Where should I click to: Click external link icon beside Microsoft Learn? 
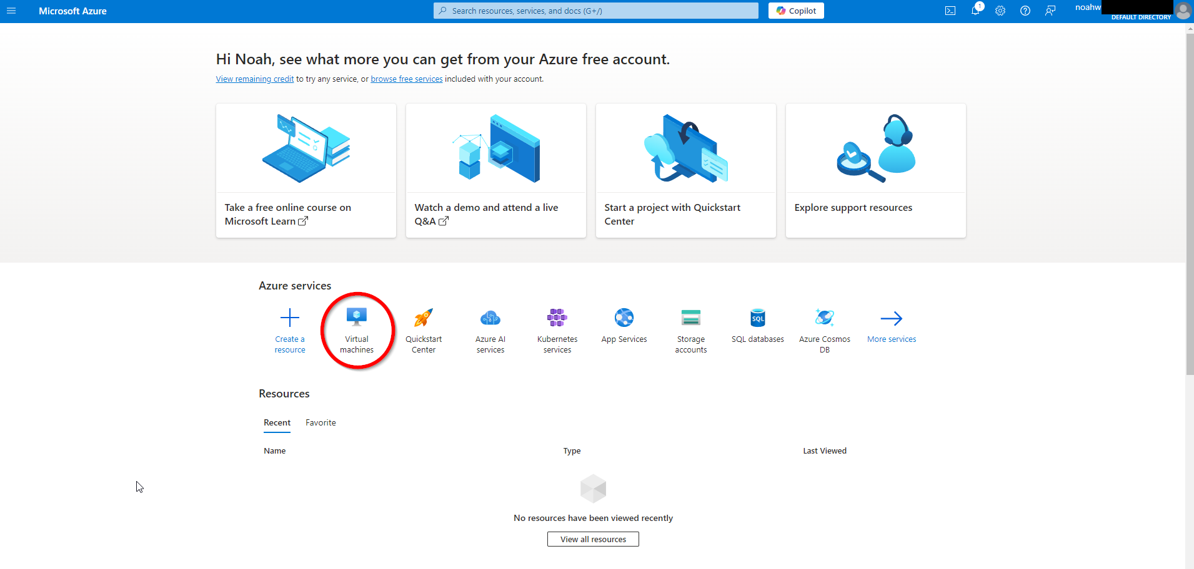pyautogui.click(x=303, y=221)
